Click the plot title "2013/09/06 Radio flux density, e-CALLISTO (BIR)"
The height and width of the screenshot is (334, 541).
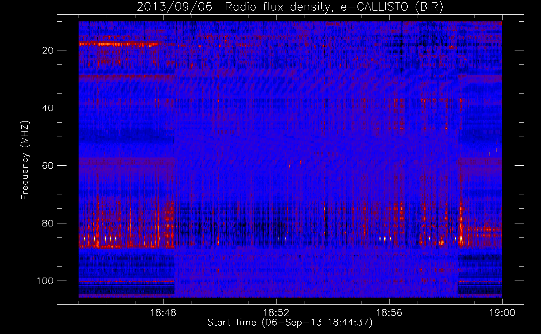click(x=290, y=7)
